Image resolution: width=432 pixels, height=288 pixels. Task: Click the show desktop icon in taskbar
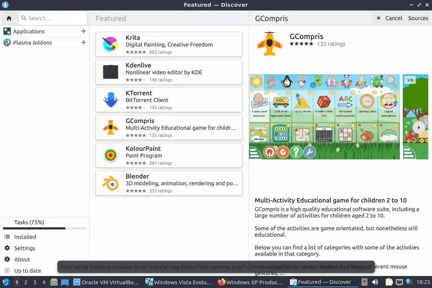pos(65,282)
